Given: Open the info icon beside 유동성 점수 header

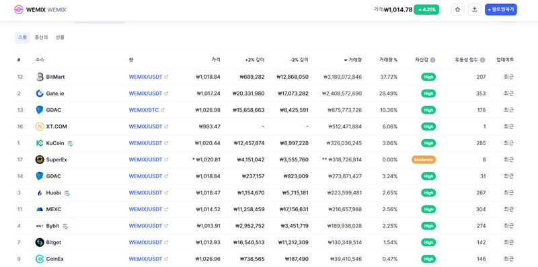Looking at the screenshot, I should [x=482, y=60].
